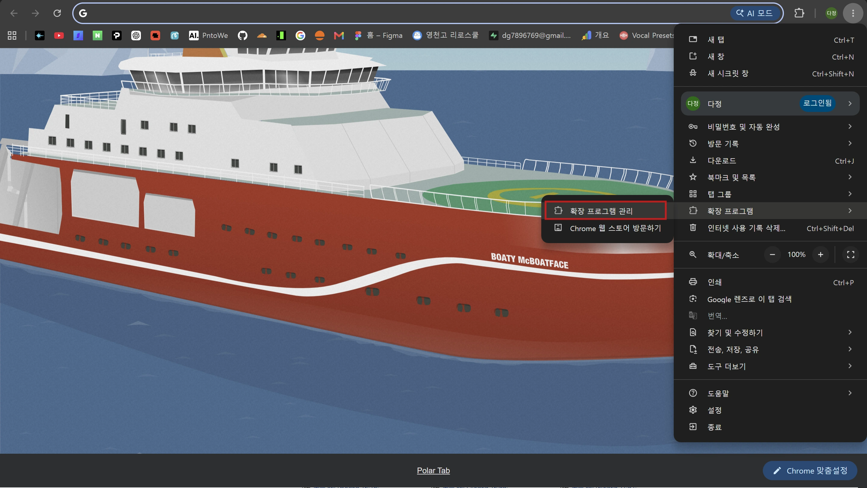Open the Polar Tab link
The height and width of the screenshot is (488, 867).
pos(433,471)
